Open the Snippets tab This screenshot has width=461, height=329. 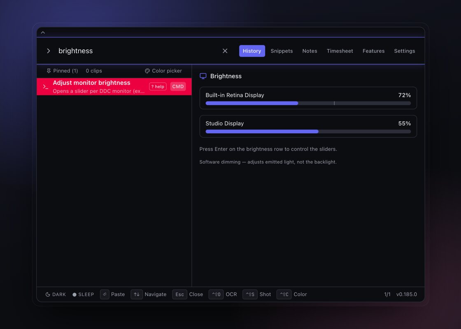pyautogui.click(x=282, y=51)
